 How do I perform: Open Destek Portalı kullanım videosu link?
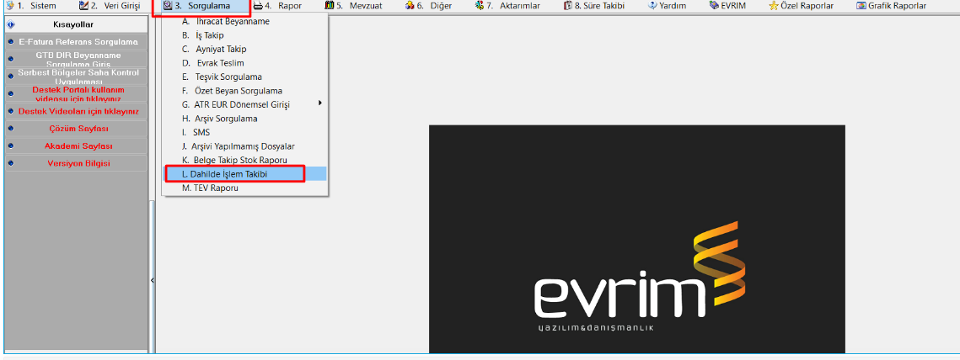(x=78, y=94)
